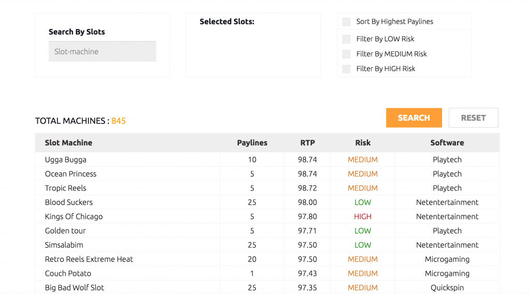Viewport: 530px width, 294px height.
Task: Enable Sort By Highest Paylines checkbox
Action: [346, 22]
